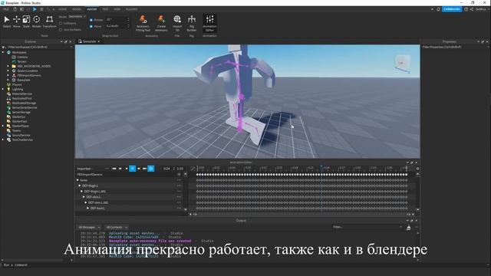The image size is (491, 276).
Task: Click the new file icon in quick access bar
Action: click(x=15, y=9)
